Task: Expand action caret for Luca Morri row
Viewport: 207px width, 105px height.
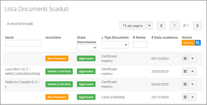Action: (x=193, y=71)
